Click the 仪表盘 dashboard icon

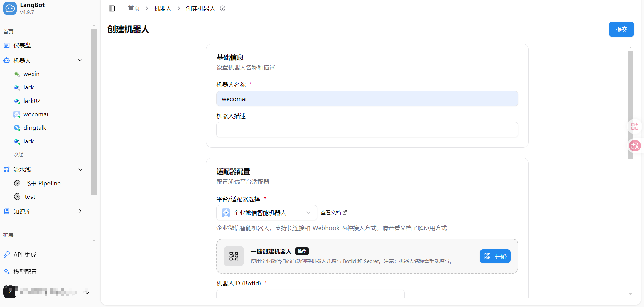(7, 45)
